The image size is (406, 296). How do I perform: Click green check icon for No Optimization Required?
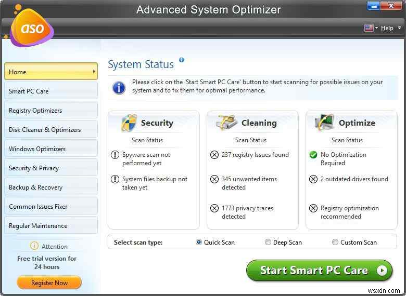tap(313, 155)
